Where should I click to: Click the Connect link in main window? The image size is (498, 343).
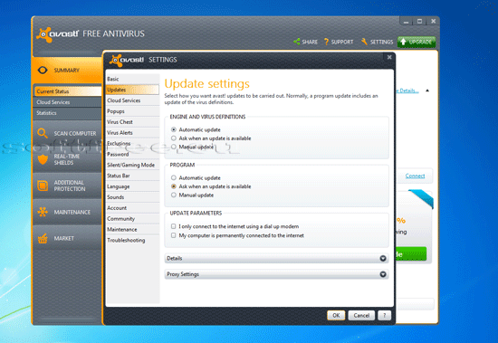click(415, 176)
